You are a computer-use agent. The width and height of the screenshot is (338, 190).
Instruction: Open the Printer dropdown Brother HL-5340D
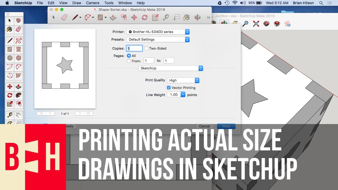(158, 32)
